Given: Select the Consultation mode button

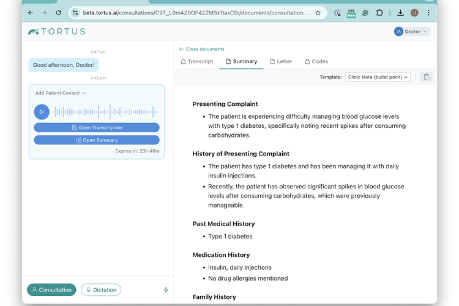Looking at the screenshot, I should 51,290.
